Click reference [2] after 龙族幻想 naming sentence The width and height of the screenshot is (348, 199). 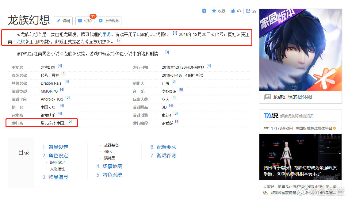119,40
